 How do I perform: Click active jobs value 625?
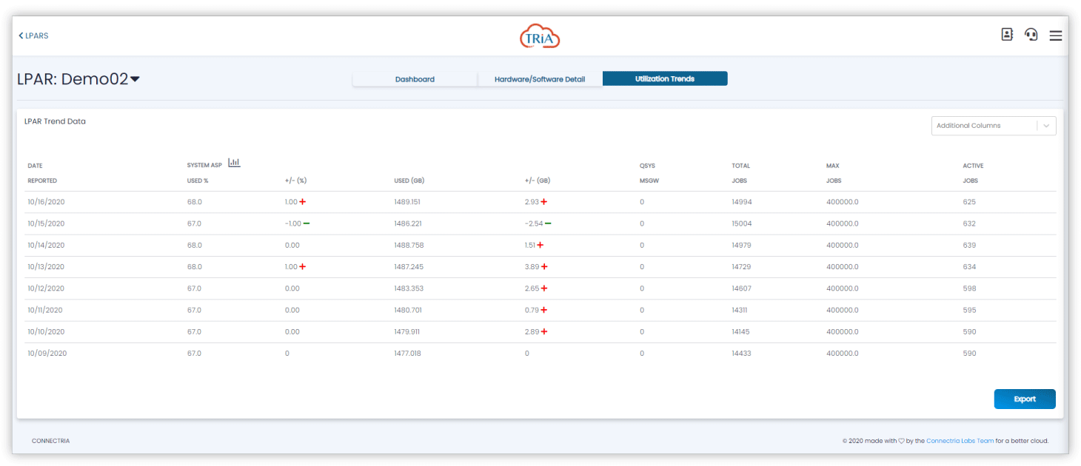[969, 202]
